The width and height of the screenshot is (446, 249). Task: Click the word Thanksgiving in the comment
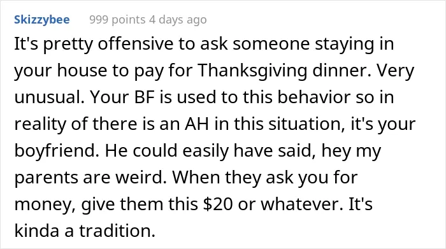pyautogui.click(x=252, y=71)
